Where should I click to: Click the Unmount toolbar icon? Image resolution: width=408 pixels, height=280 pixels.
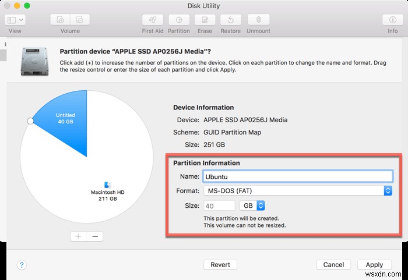point(258,20)
